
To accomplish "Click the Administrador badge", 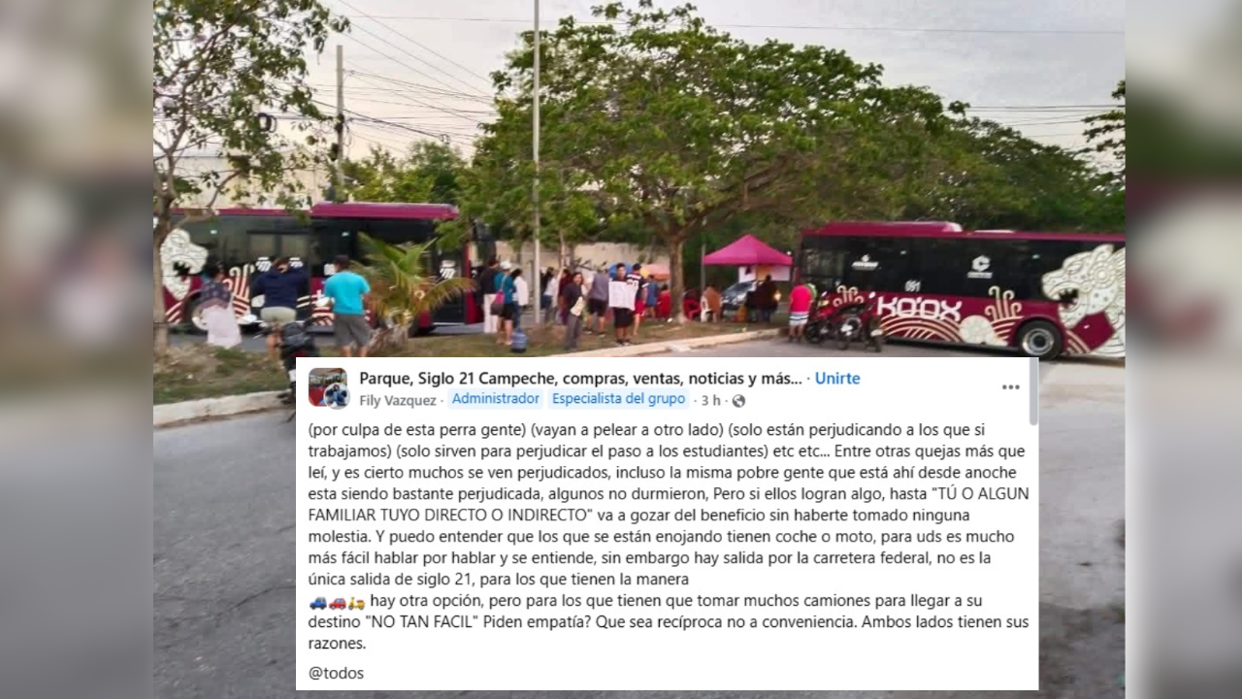I will click(496, 399).
